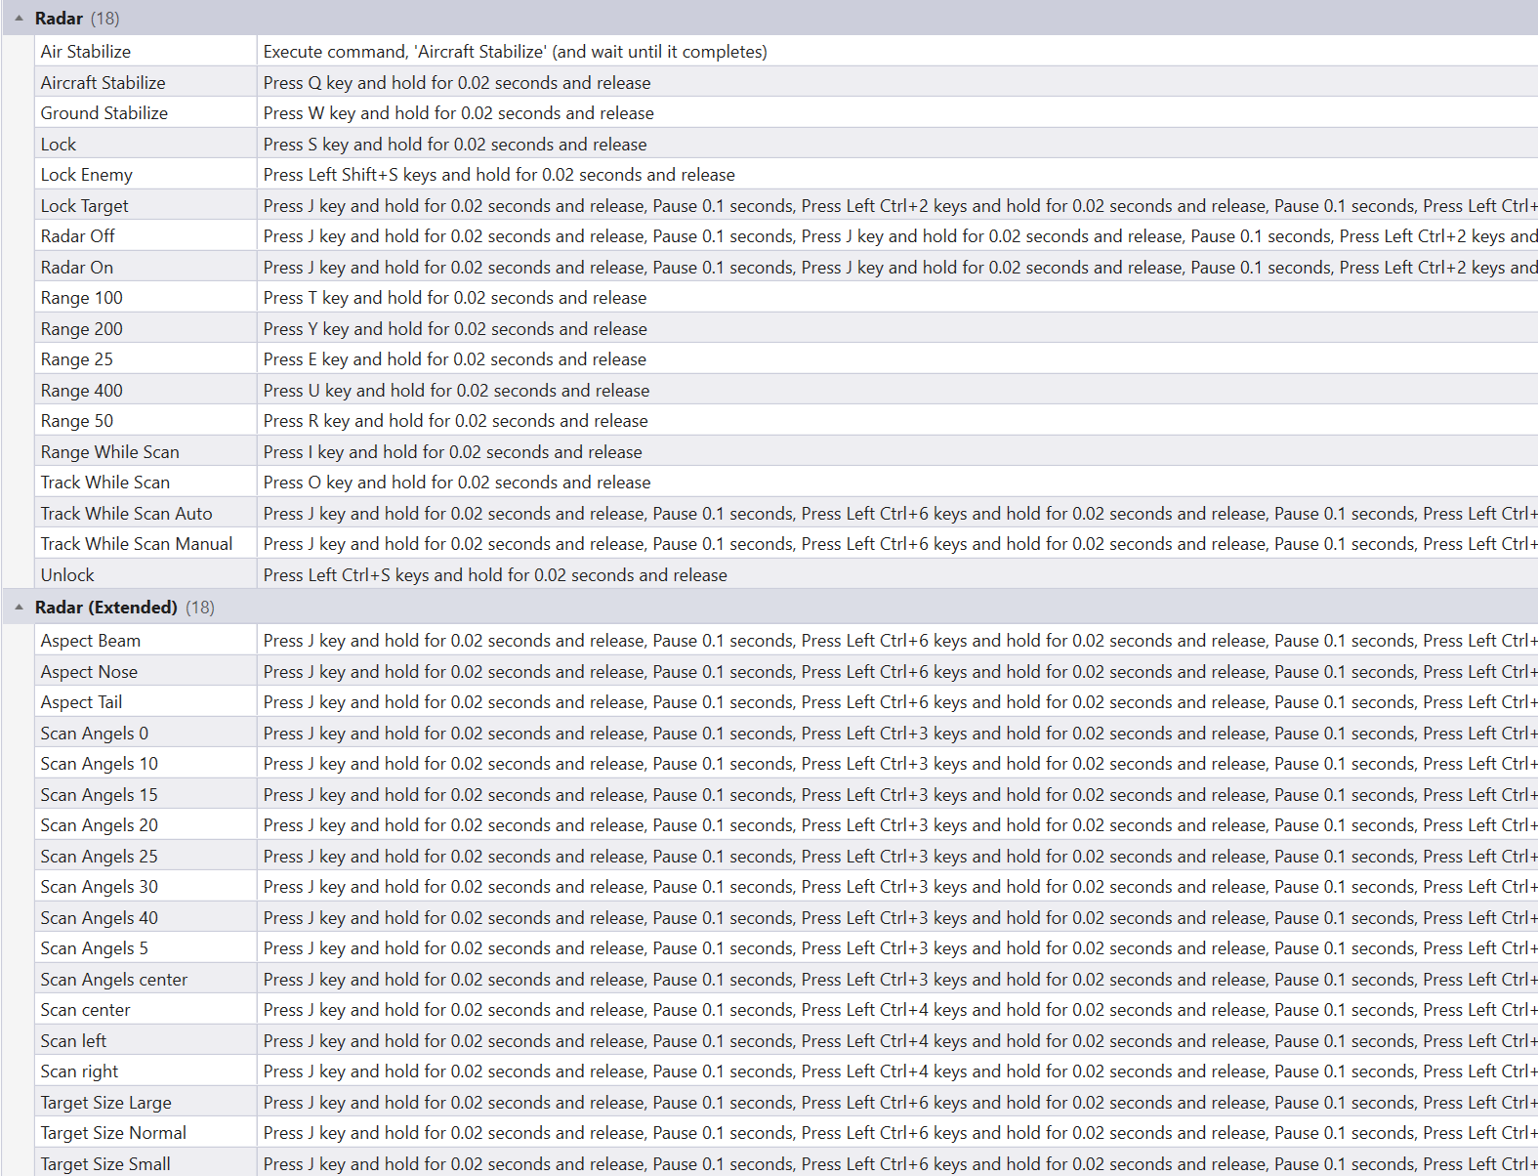Select the Scan Angels 15 command
The height and width of the screenshot is (1176, 1538).
coord(99,795)
